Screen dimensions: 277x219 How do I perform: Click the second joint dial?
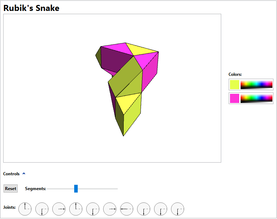pyautogui.click(x=42, y=209)
